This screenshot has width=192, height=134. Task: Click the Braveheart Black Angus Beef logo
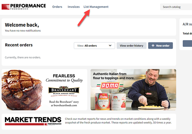[x=64, y=91]
